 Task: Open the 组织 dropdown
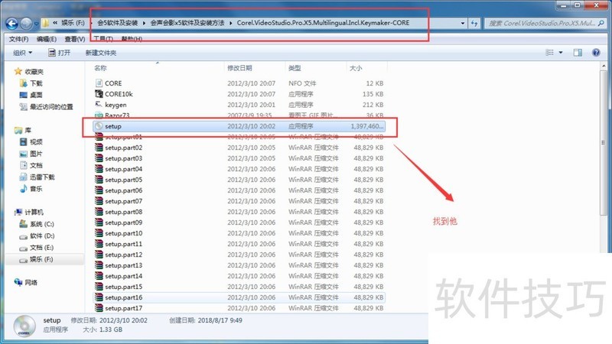(23, 53)
